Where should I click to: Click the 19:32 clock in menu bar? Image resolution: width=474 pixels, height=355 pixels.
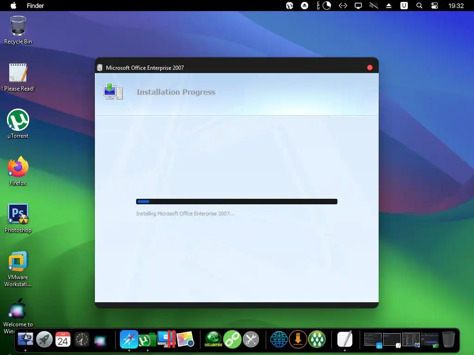[456, 6]
